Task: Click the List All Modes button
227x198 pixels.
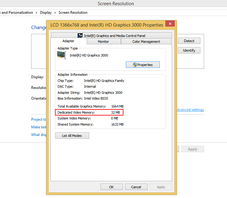Action: tap(72, 136)
